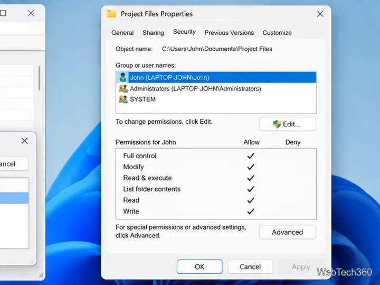380x285 pixels.
Task: Click the Edit... permissions button
Action: 288,124
